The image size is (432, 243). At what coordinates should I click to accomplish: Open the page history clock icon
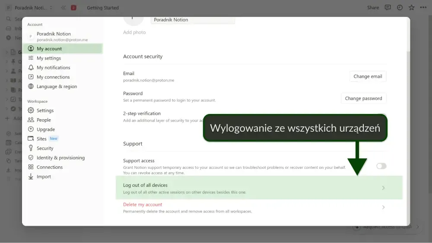400,8
